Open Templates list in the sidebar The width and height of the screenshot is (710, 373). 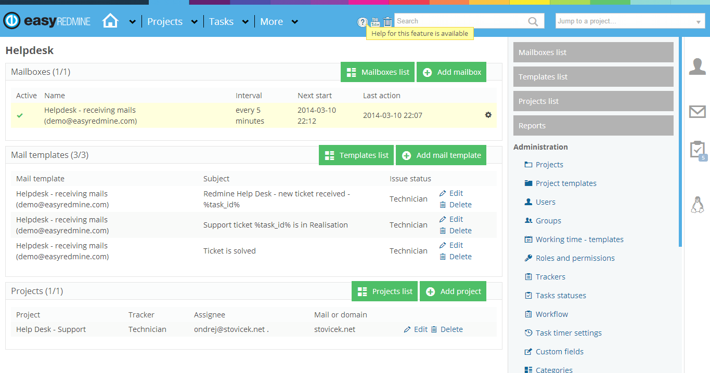click(x=593, y=77)
